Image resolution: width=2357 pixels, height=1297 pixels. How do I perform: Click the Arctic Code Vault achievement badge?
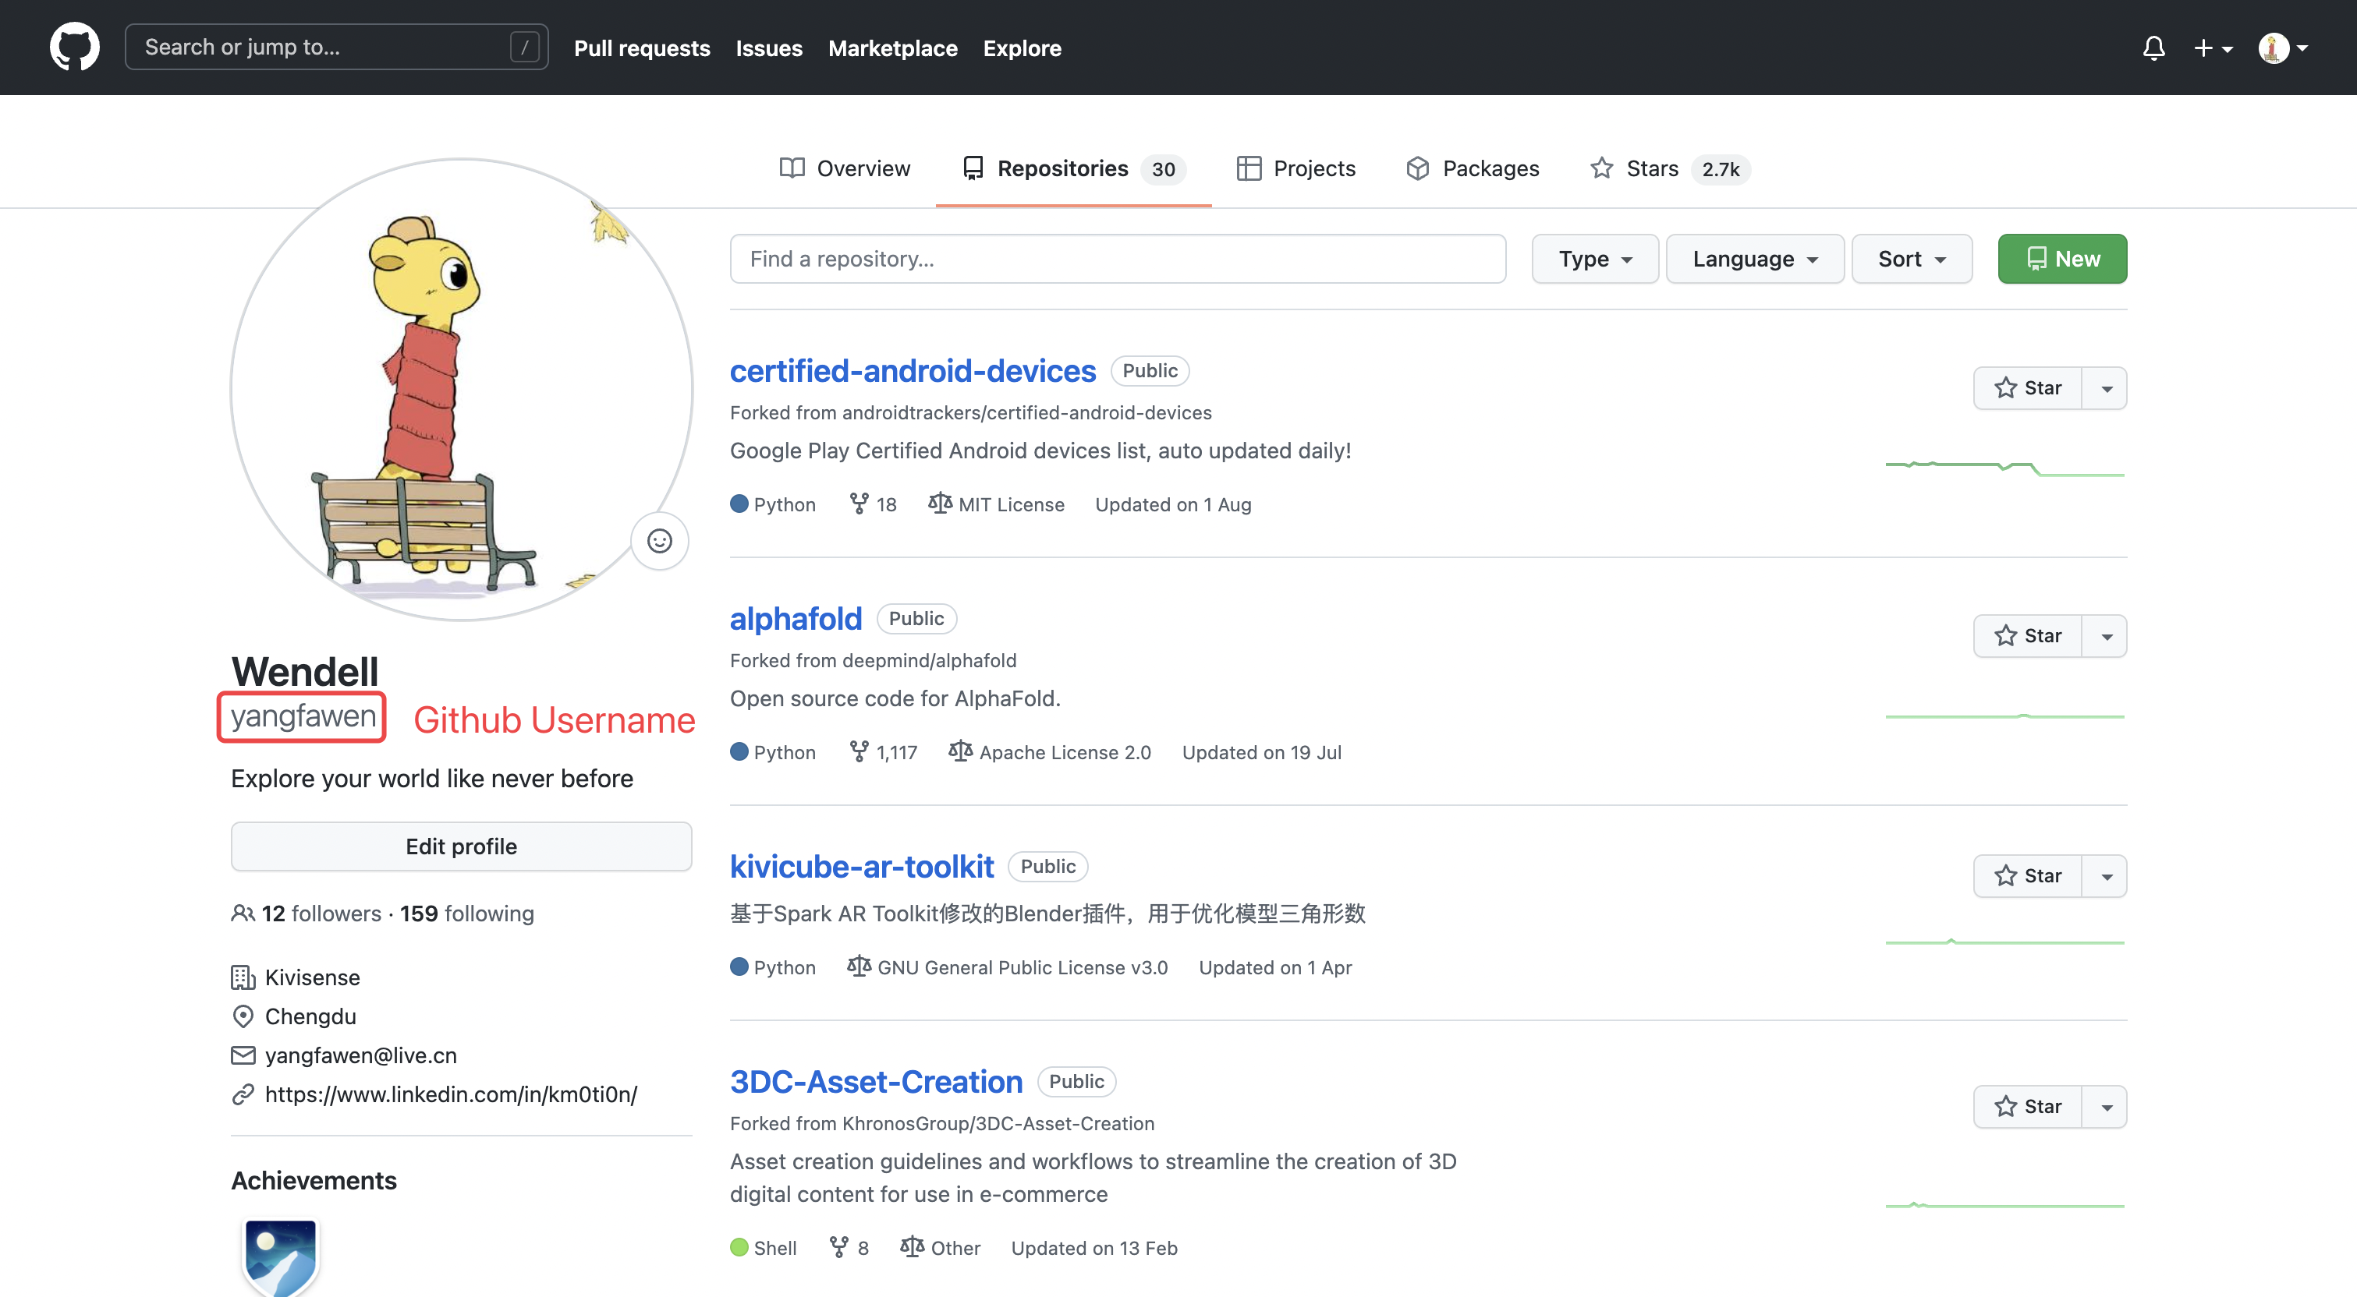280,1255
